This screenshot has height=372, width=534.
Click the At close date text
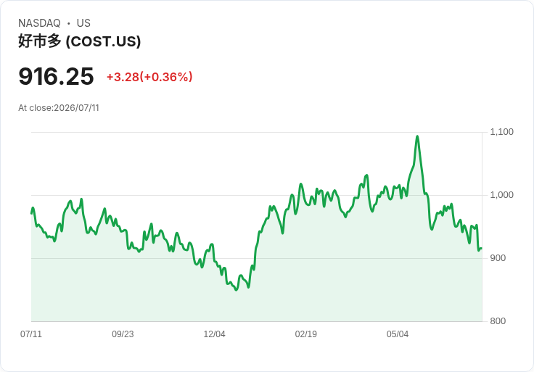(59, 108)
